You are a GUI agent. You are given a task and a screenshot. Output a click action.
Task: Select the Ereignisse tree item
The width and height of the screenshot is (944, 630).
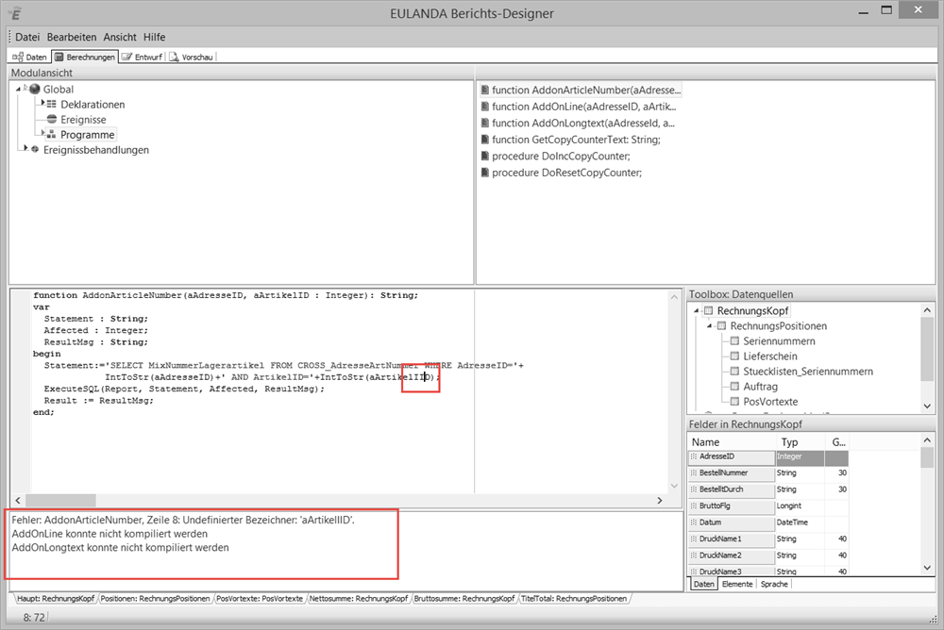coord(83,120)
